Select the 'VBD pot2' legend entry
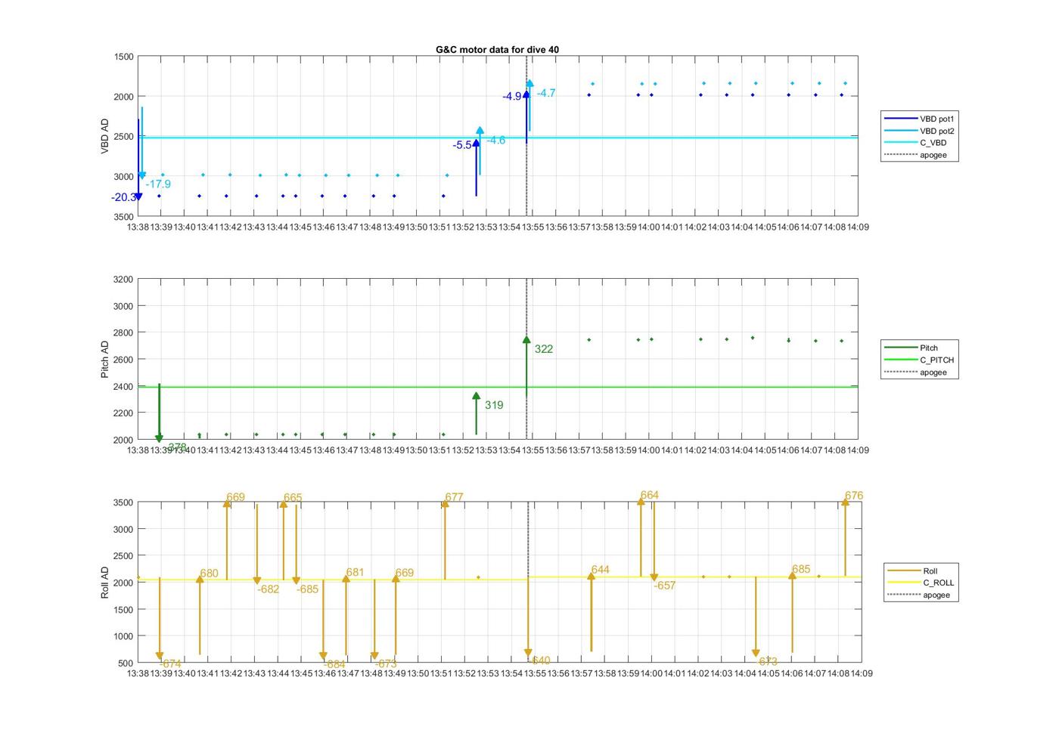 pos(919,131)
